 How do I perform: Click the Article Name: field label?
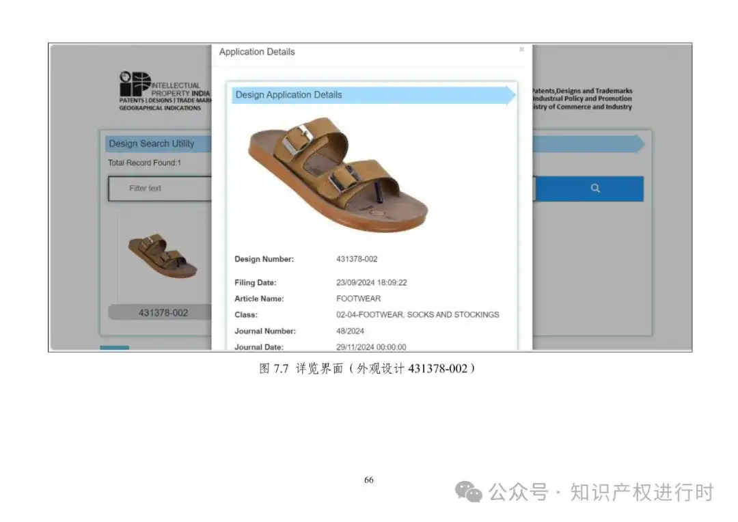pyautogui.click(x=260, y=299)
